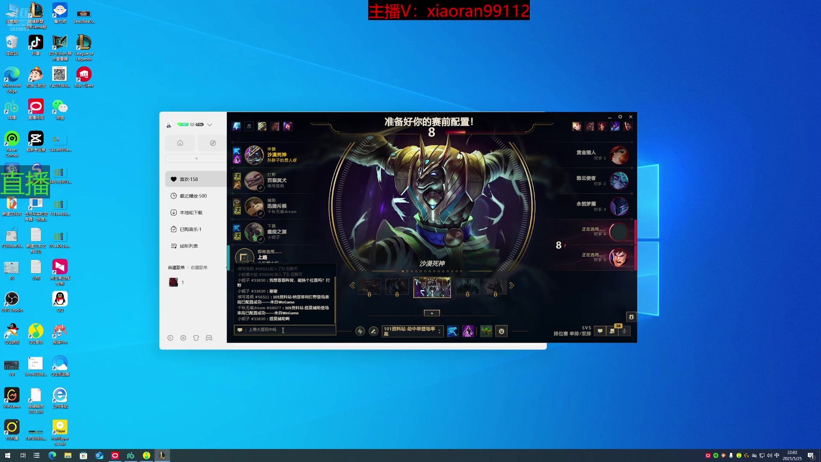Click 赏金猎人 enemy champion portrait

point(619,155)
